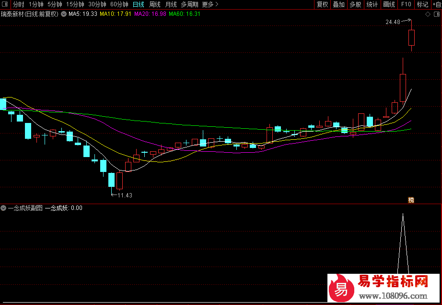Viewport: 442px width, 305px height.
Task: Click the 11.43 low price marker
Action: click(125, 195)
